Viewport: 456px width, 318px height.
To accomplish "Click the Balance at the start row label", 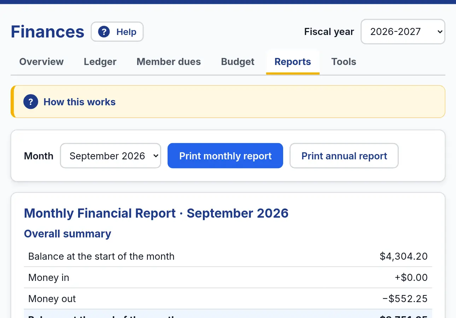I will [x=101, y=256].
